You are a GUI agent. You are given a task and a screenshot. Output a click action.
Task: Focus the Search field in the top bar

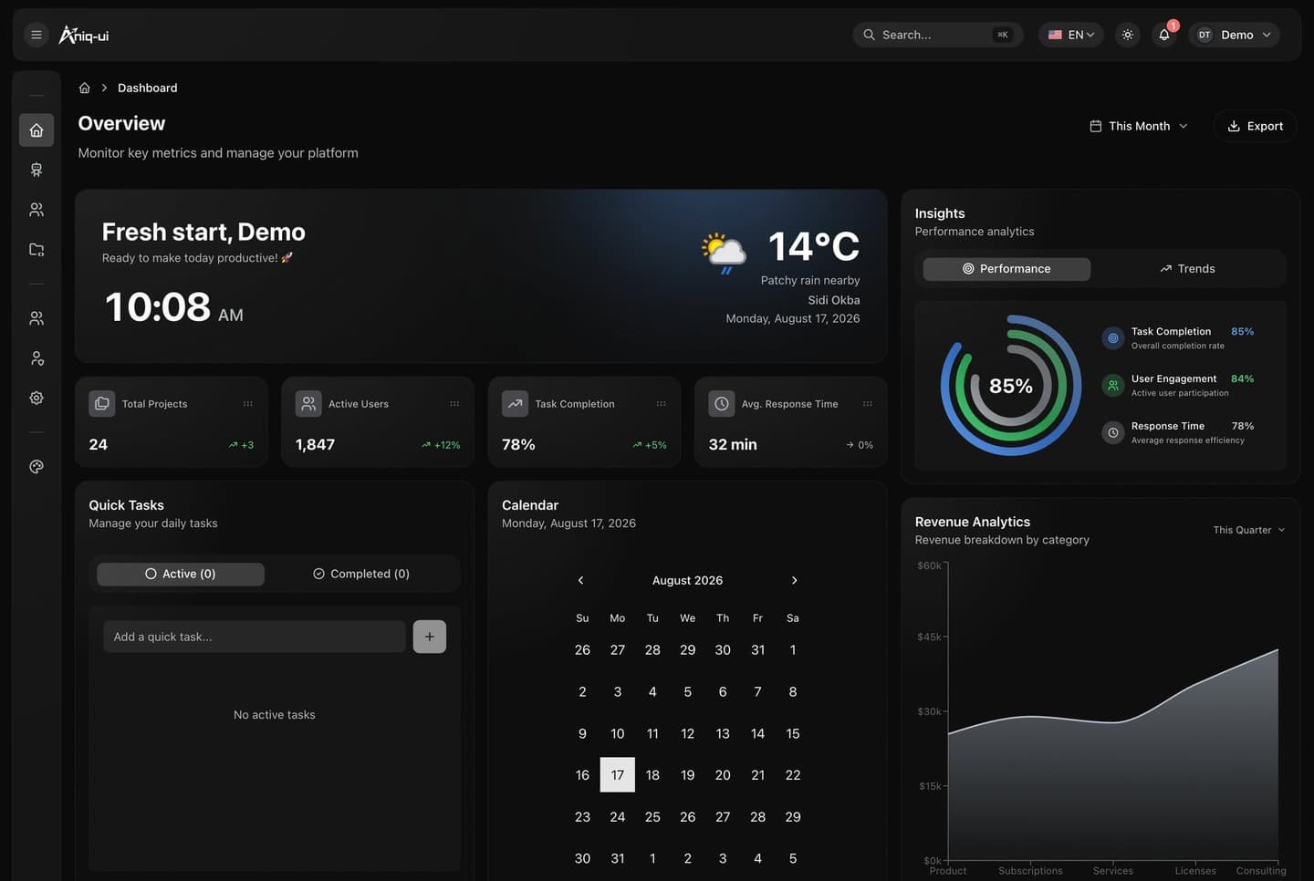coord(938,35)
